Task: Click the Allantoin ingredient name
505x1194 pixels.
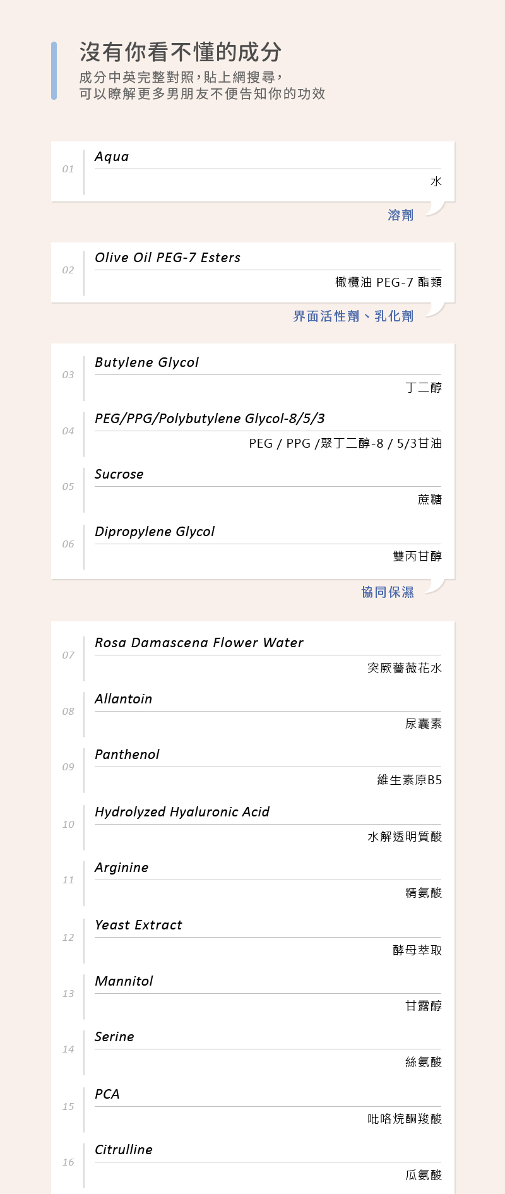Action: click(123, 699)
